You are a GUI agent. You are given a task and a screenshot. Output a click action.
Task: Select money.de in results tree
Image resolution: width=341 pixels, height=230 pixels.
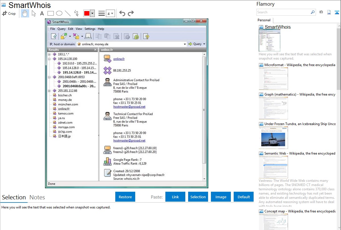(x=65, y=100)
